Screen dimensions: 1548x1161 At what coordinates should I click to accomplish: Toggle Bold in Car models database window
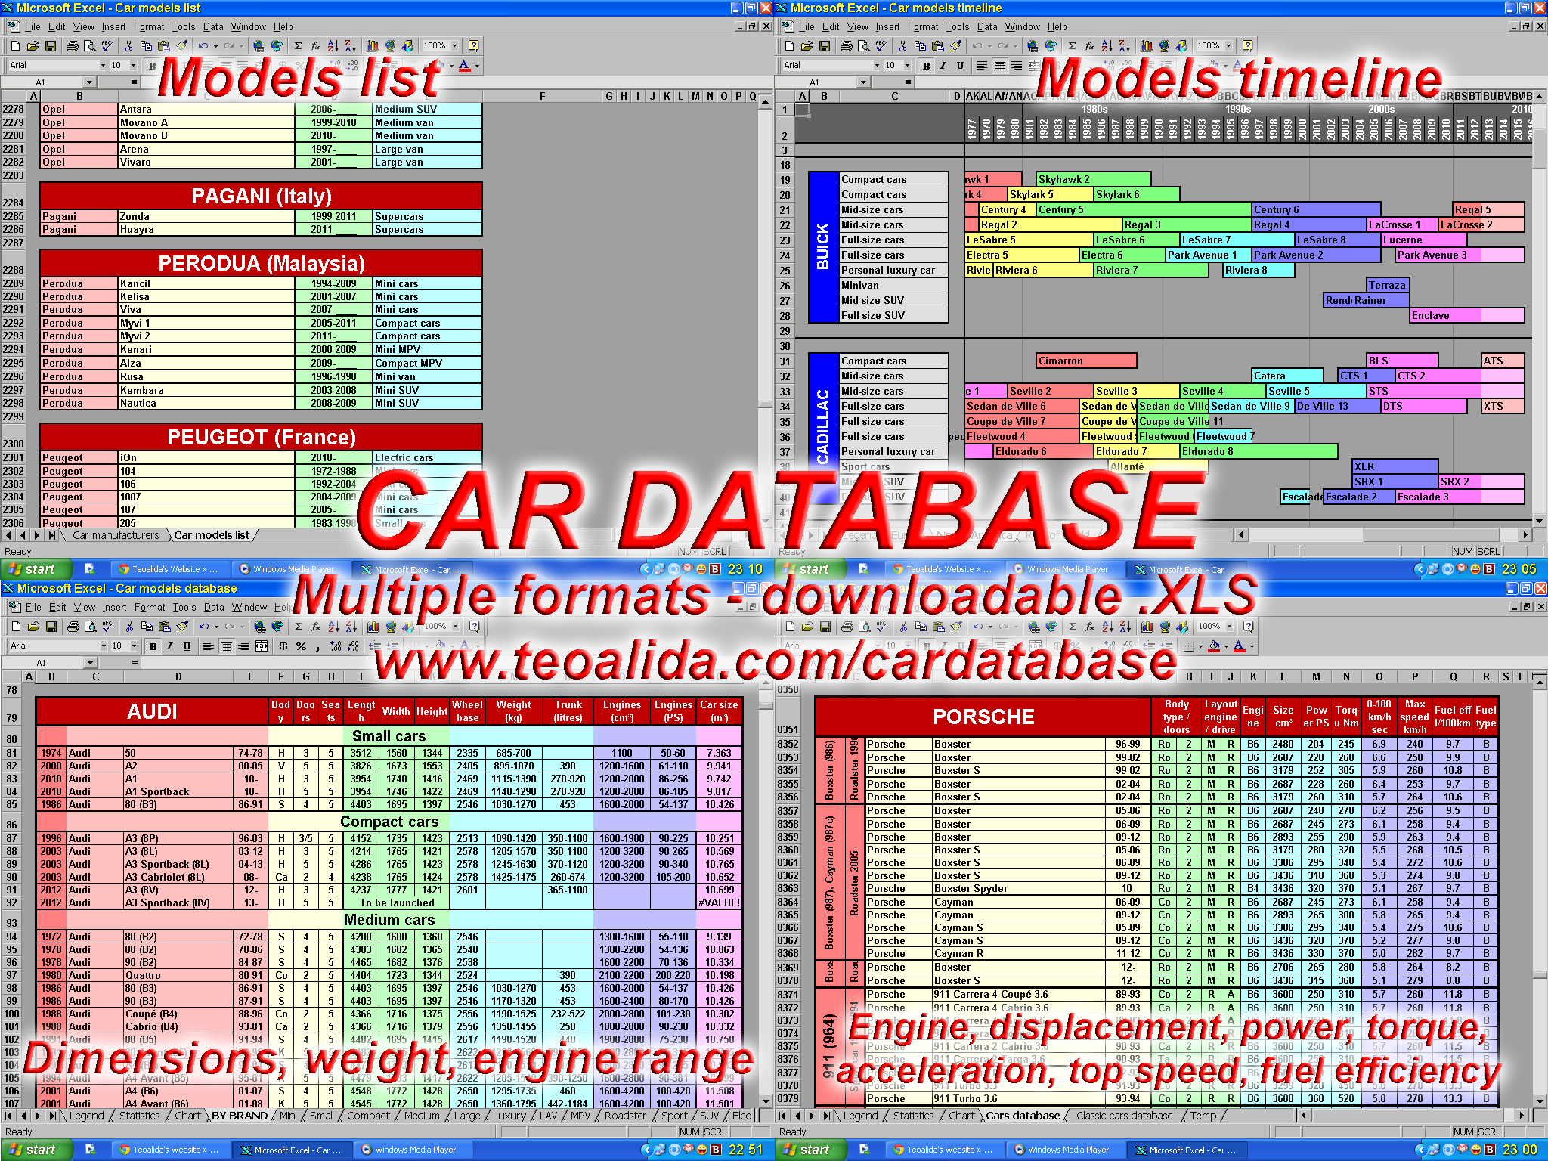pyautogui.click(x=153, y=646)
